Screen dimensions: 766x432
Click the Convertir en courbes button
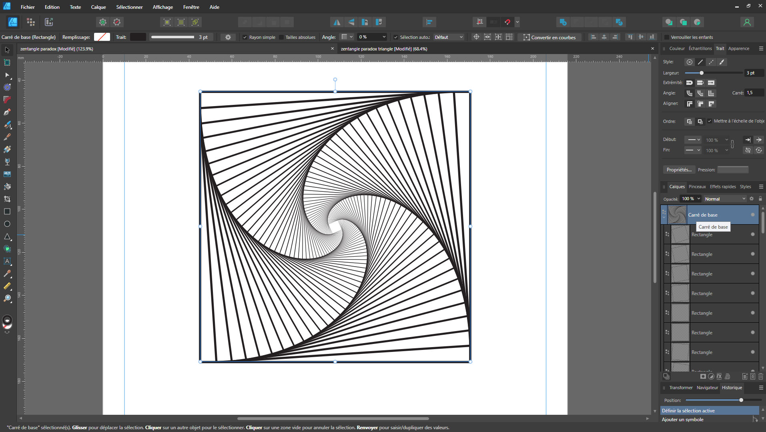point(549,37)
